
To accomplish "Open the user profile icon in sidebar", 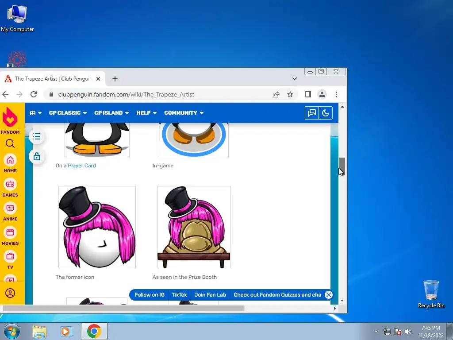I will click(x=10, y=293).
